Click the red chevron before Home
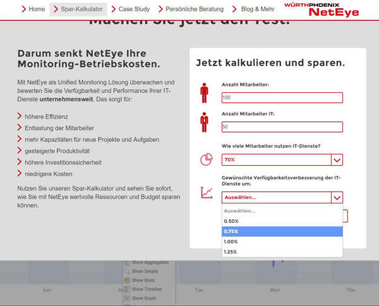Image resolution: width=379 pixels, height=306 pixels. click(24, 9)
